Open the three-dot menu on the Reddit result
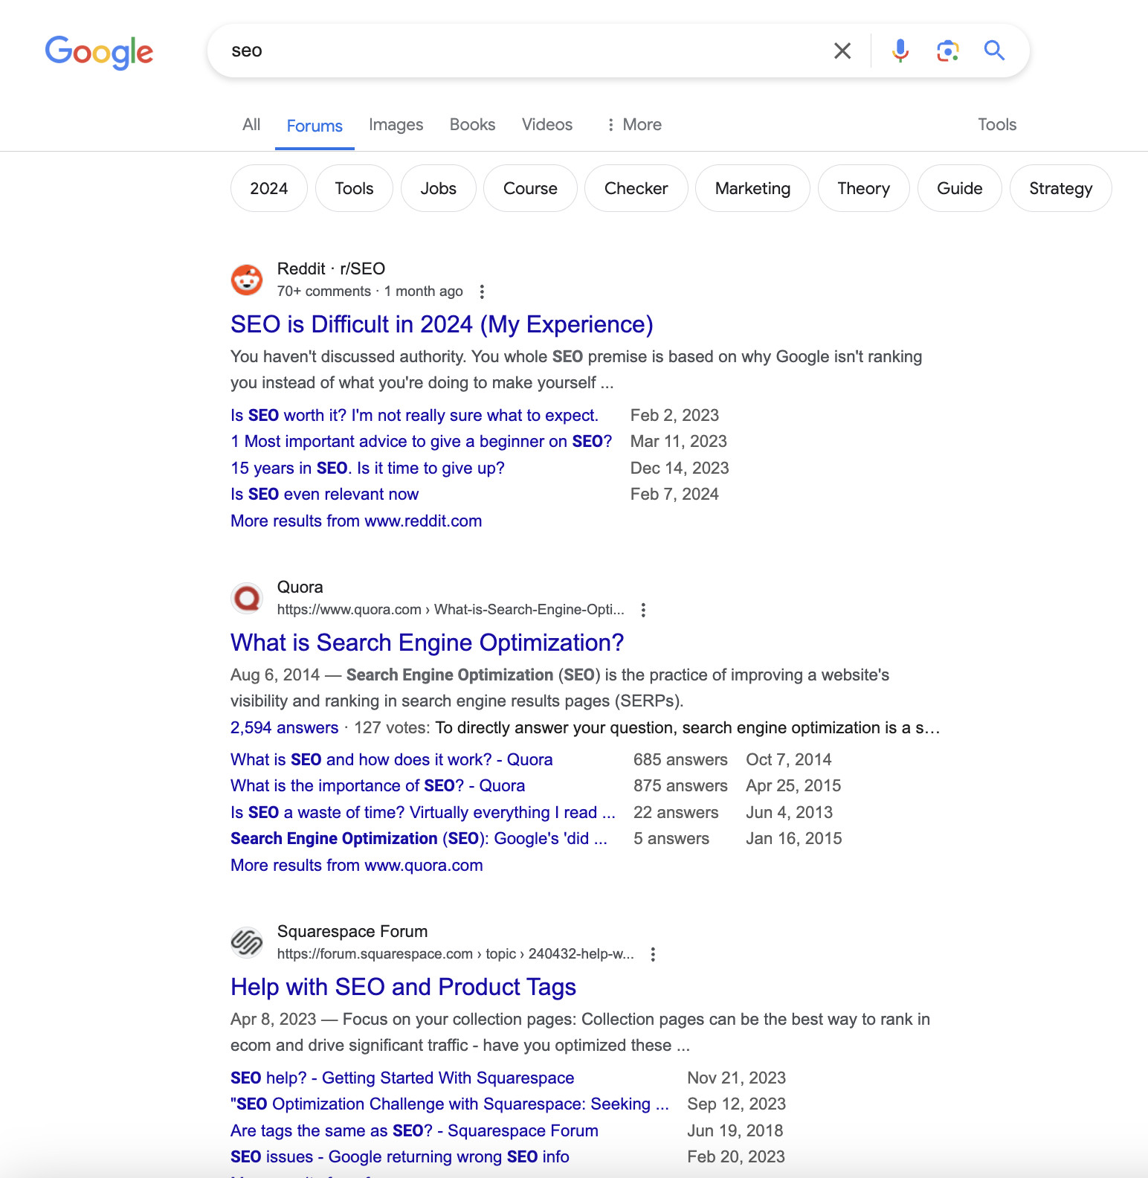This screenshot has width=1148, height=1178. coord(482,292)
